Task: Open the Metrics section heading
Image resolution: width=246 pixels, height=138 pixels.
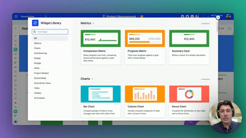Action: tap(86, 23)
